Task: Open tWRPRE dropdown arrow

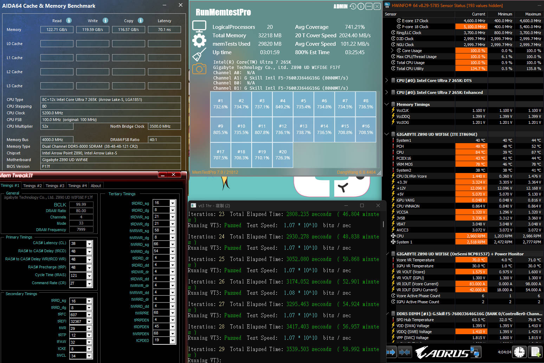Action: 173,313
